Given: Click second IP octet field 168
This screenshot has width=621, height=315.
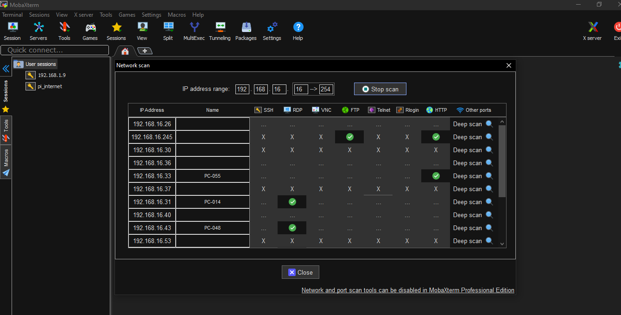Looking at the screenshot, I should [260, 89].
